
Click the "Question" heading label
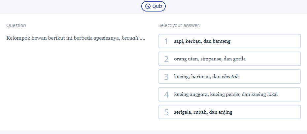tap(16, 25)
